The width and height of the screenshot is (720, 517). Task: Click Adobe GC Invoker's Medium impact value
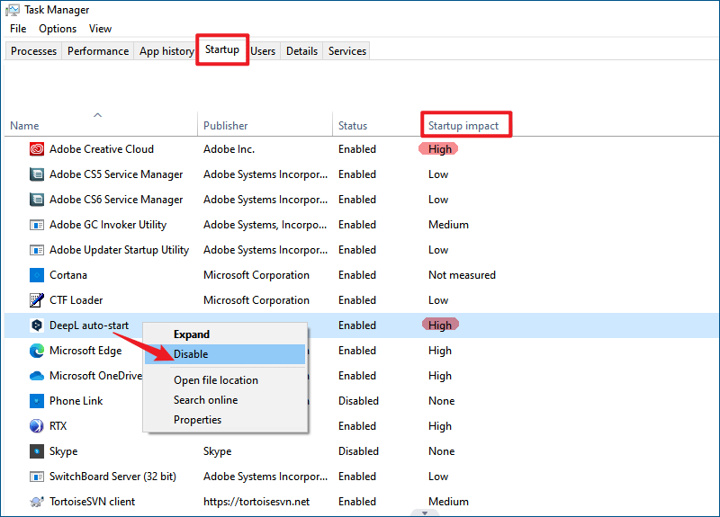(448, 225)
